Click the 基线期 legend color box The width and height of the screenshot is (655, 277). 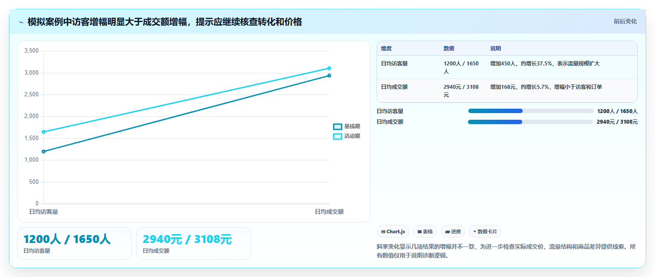tap(338, 126)
